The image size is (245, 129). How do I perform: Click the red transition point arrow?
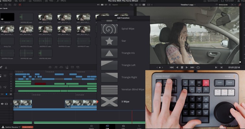point(97,102)
